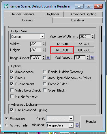Viewport: 107px width, 134px height.
Task: Increase Height spinner value
Action: [x=44, y=49]
